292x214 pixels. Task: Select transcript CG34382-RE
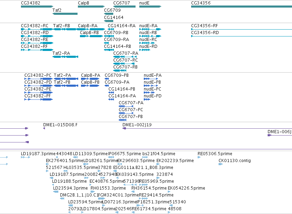[35, 40]
